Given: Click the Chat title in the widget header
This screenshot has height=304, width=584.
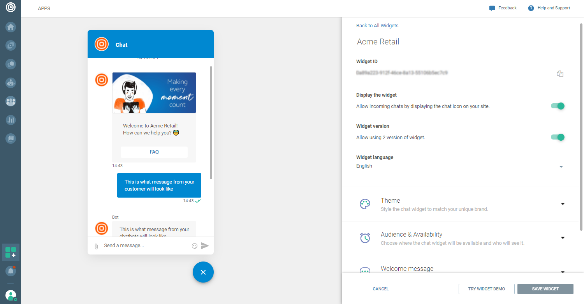Looking at the screenshot, I should [121, 45].
